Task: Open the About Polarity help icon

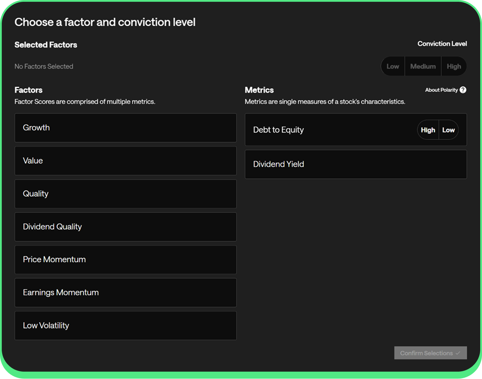Action: tap(463, 90)
